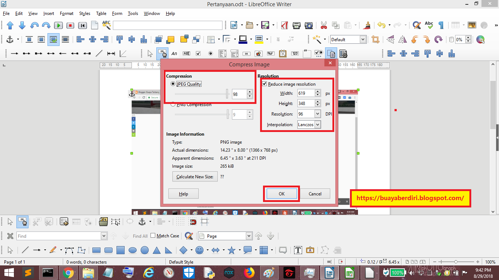Click the Print icon on the toolbar
This screenshot has width=499, height=280.
[296, 25]
